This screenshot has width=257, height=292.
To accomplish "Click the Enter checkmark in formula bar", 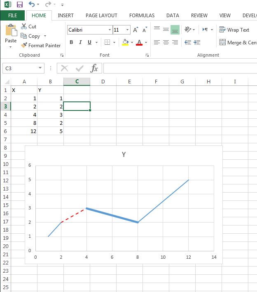I will pos(79,68).
